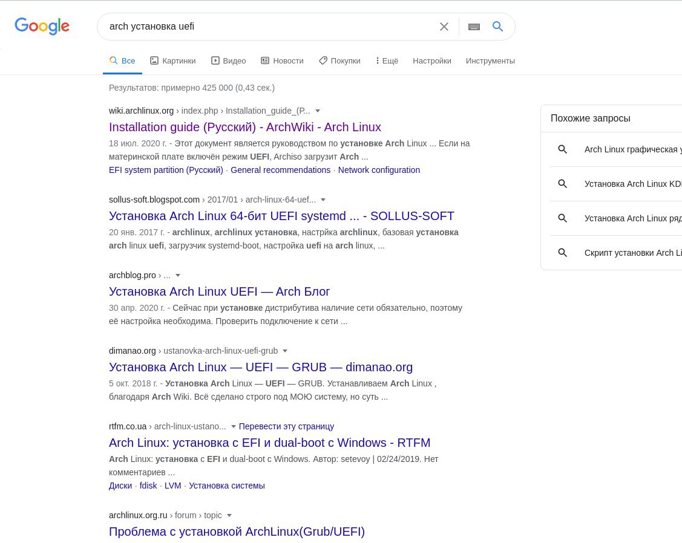Click magnifier icon beside 'Arch Linux графическая'
Viewport: 682px width, 543px height.
tap(562, 149)
